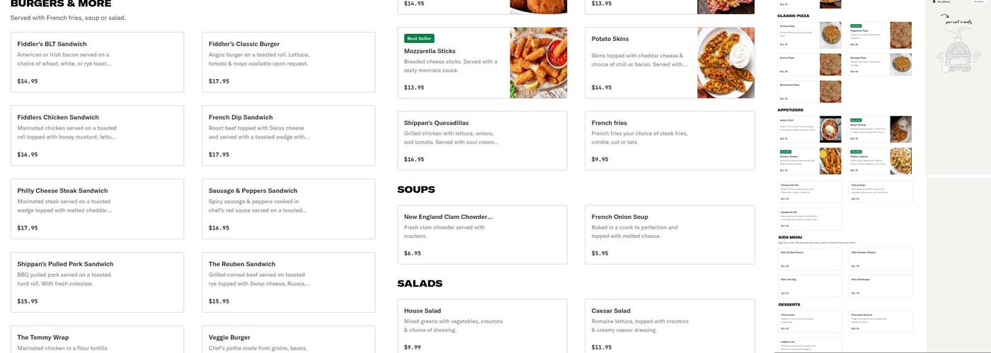This screenshot has height=353, width=991.
Task: Select the Fiddler's BLT Sandwich item
Action: (x=97, y=62)
